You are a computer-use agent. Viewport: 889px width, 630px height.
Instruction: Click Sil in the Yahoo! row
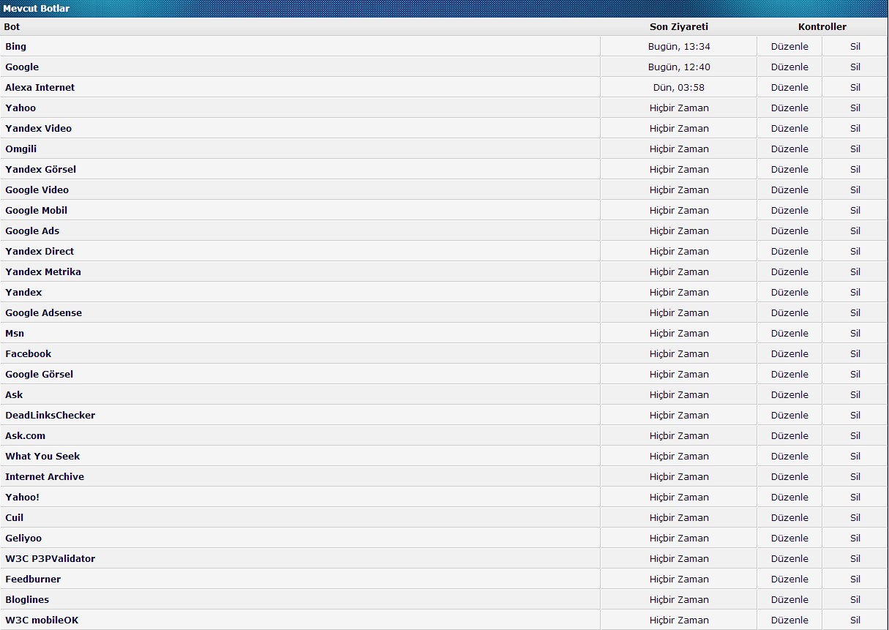(x=855, y=497)
